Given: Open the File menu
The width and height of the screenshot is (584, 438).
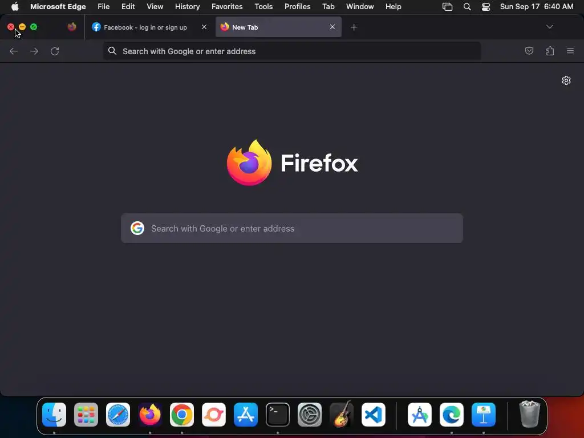Looking at the screenshot, I should (x=104, y=7).
